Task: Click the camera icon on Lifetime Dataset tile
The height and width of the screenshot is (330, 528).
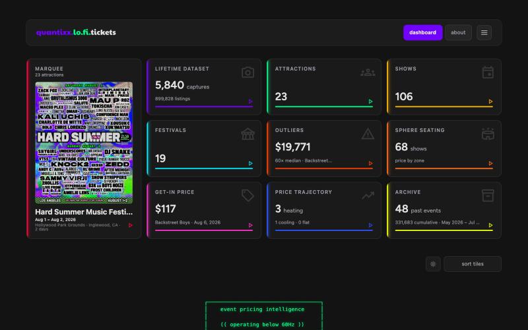Action: [x=247, y=73]
